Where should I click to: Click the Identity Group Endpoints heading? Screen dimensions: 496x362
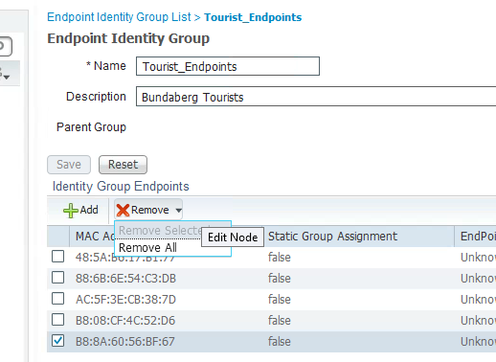121,187
